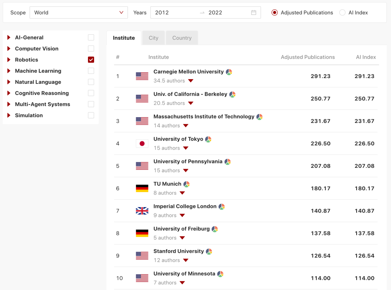Open the Imperial College London link
This screenshot has width=391, height=290.
(x=185, y=206)
